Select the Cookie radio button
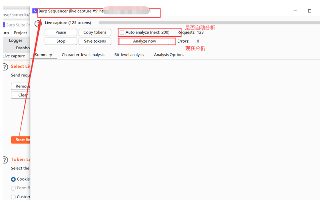Image resolution: width=320 pixels, height=200 pixels. click(13, 179)
